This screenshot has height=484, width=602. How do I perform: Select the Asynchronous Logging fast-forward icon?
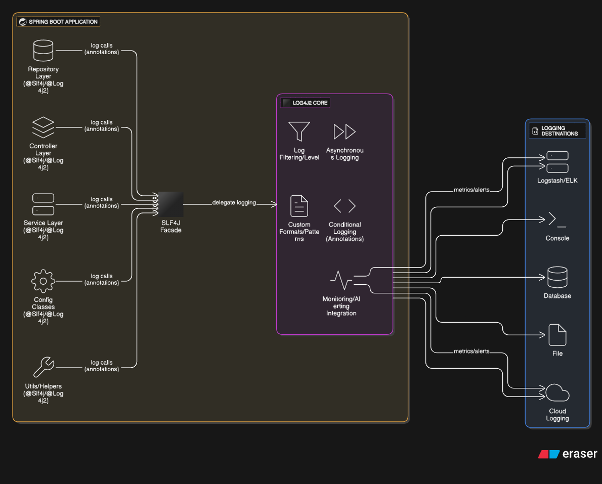pyautogui.click(x=345, y=131)
